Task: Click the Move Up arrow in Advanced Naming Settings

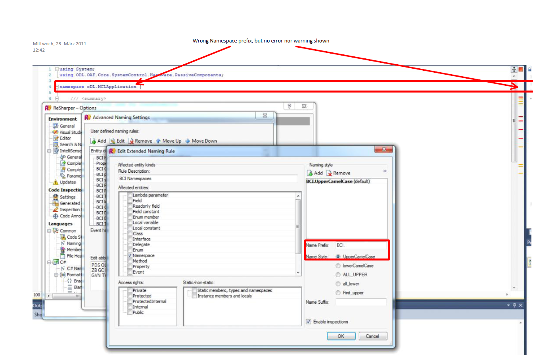Action: [x=158, y=141]
